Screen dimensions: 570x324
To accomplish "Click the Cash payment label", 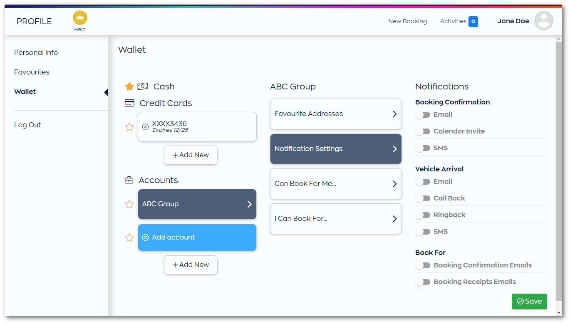I will tap(164, 87).
